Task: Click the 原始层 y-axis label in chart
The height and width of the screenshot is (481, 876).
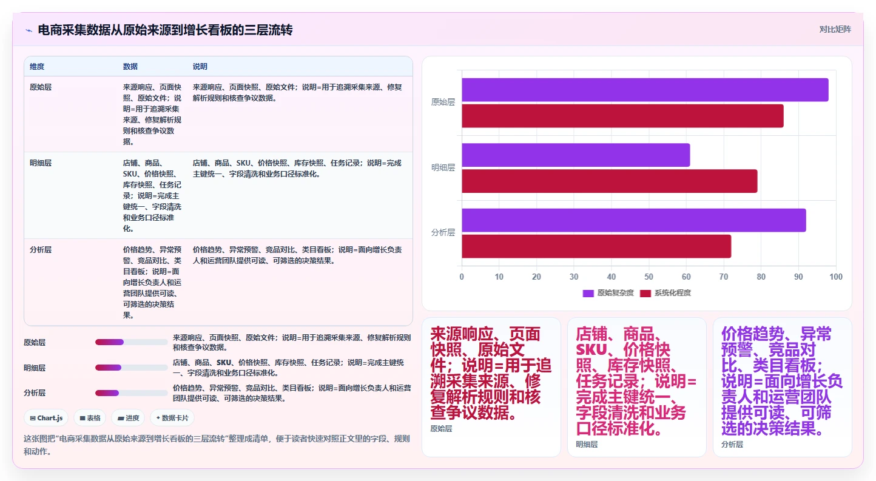Action: pos(443,103)
